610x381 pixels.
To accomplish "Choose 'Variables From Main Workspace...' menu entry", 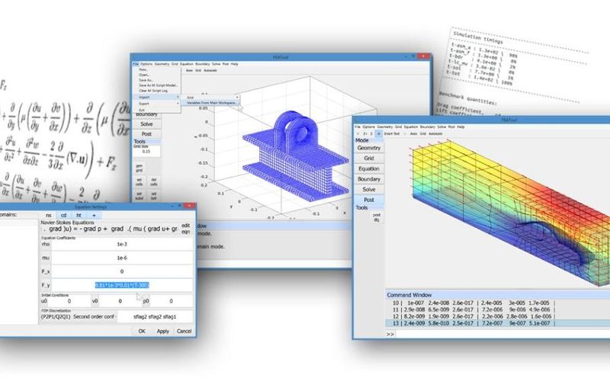I will click(210, 102).
